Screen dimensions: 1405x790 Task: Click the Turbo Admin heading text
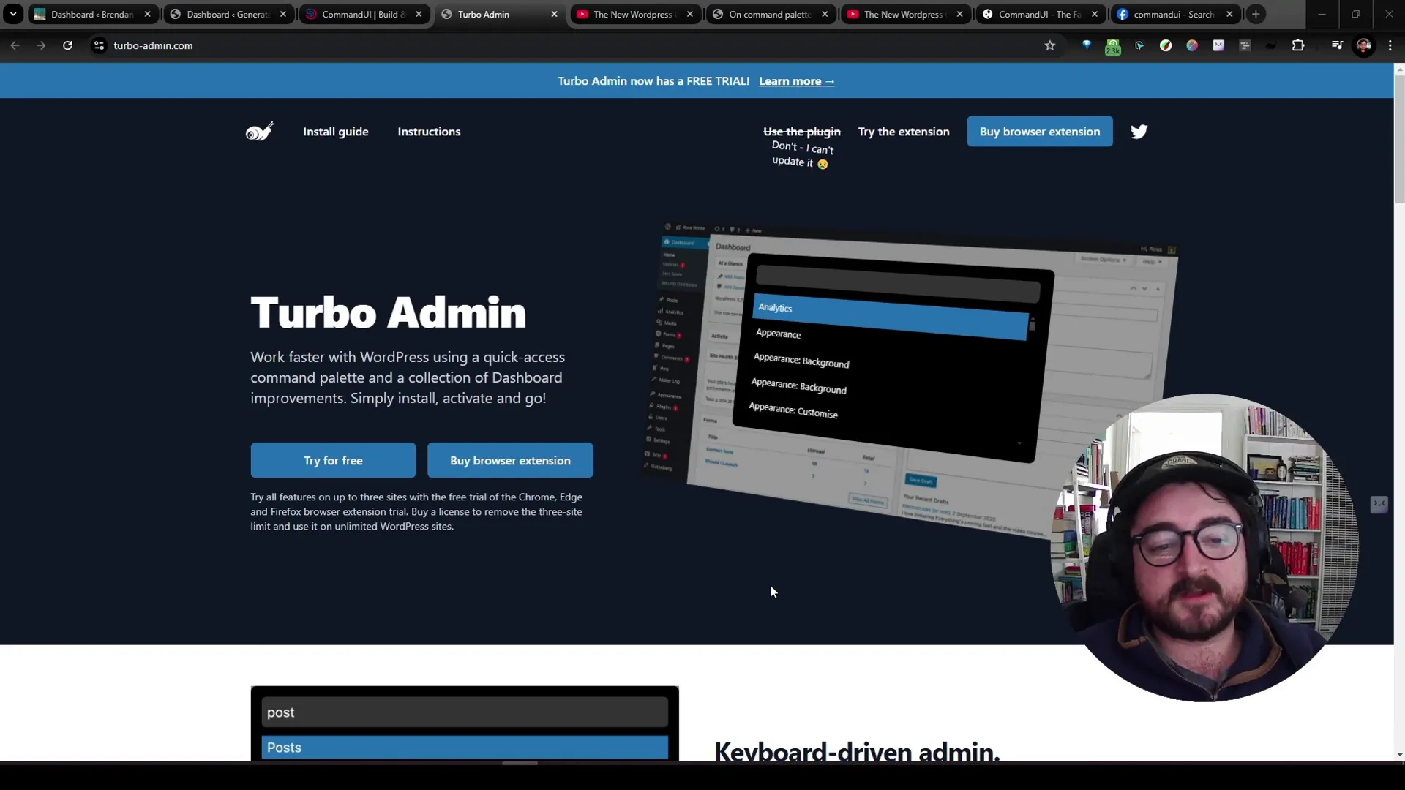(x=388, y=313)
